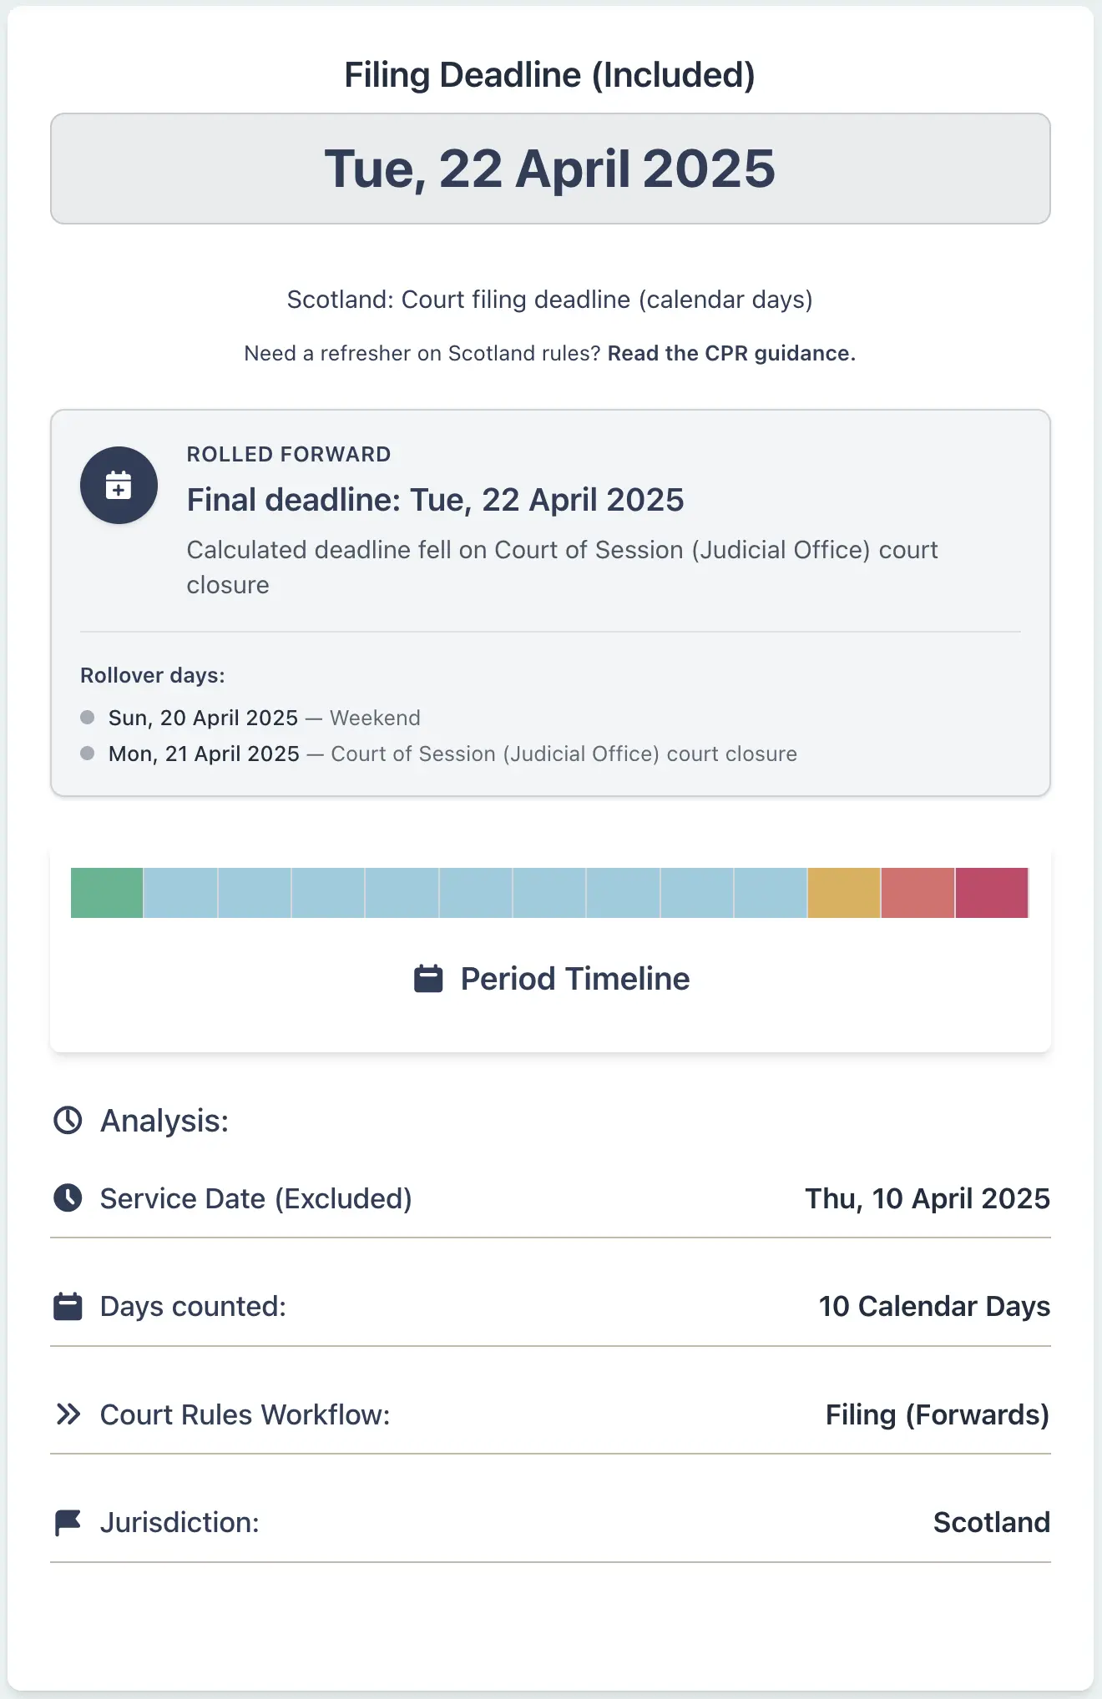Select the bullet next to Sun, 20 April 2025
This screenshot has height=1699, width=1102.
point(88,715)
